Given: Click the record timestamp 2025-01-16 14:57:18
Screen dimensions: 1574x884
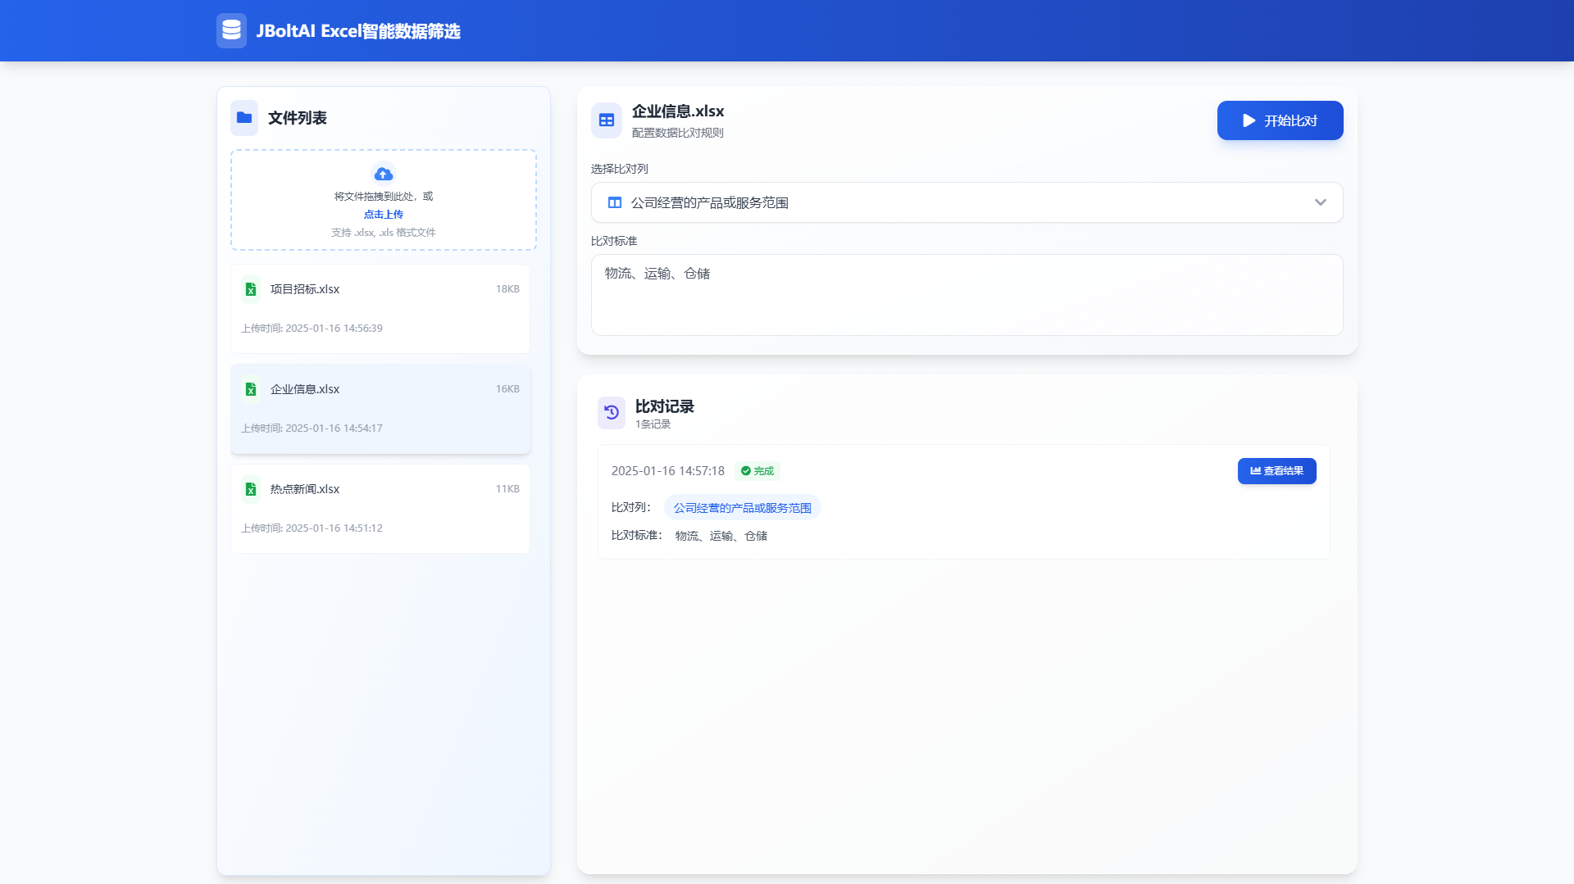Looking at the screenshot, I should coord(668,471).
